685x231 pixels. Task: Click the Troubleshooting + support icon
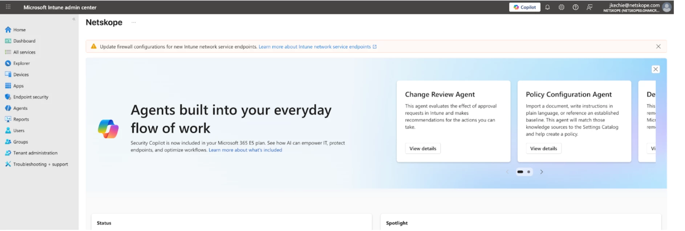pyautogui.click(x=8, y=164)
